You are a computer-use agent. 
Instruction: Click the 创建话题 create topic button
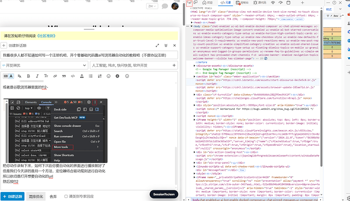[13, 196]
